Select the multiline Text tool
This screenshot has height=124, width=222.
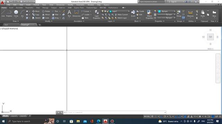click(x=69, y=13)
